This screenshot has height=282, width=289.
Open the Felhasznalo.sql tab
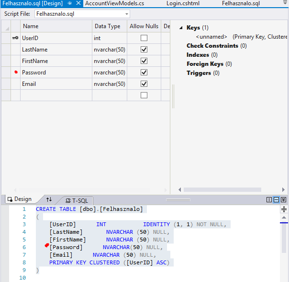[x=241, y=3]
